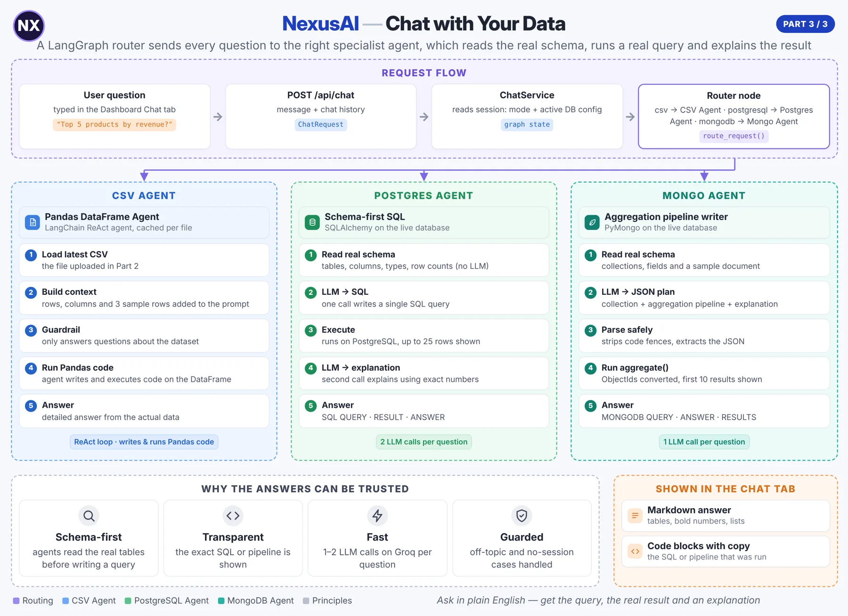
Task: Click the ReAct loop Pandas code pill
Action: (x=144, y=442)
